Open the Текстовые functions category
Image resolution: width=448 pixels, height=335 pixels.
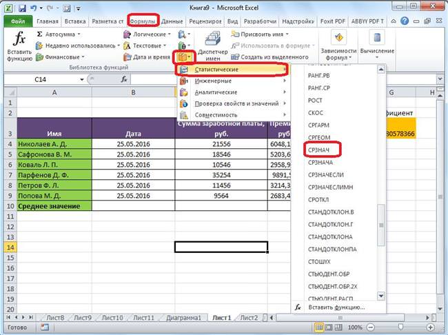pos(145,45)
